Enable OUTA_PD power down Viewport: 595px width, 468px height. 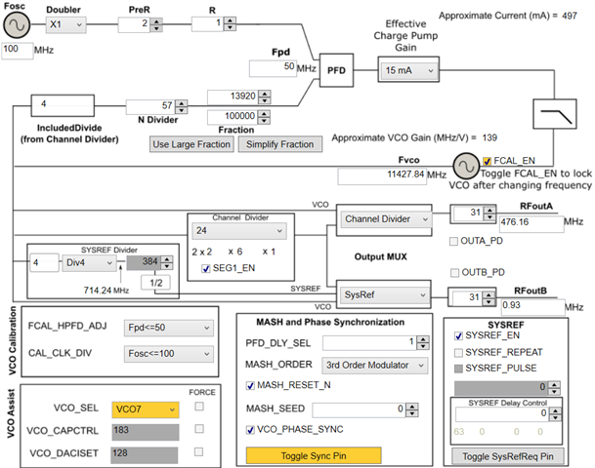(x=453, y=241)
